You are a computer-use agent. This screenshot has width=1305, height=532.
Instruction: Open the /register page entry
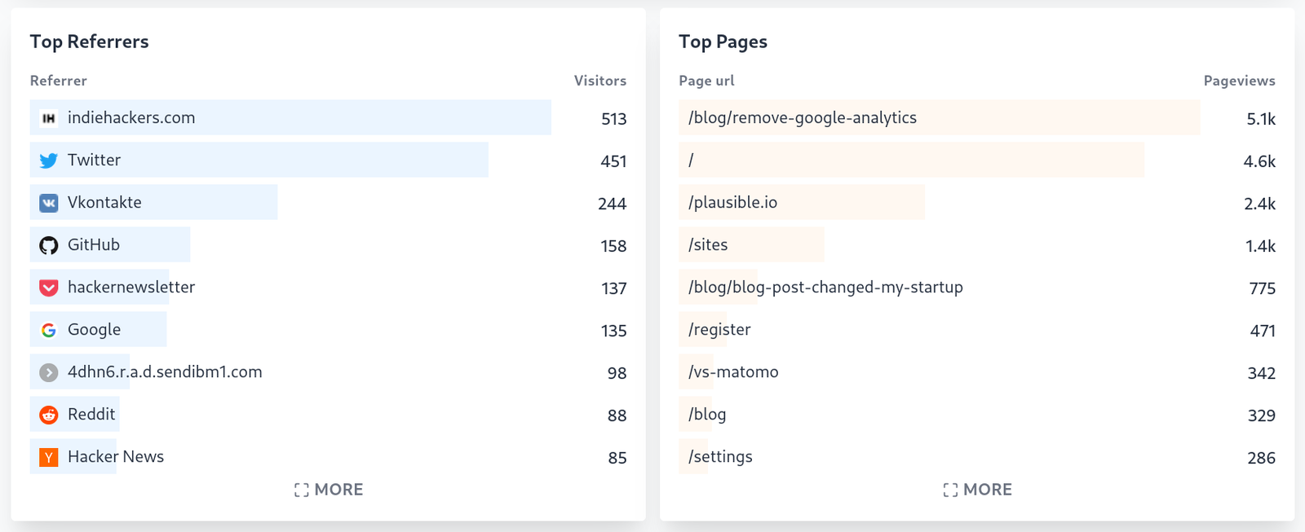pyautogui.click(x=719, y=329)
